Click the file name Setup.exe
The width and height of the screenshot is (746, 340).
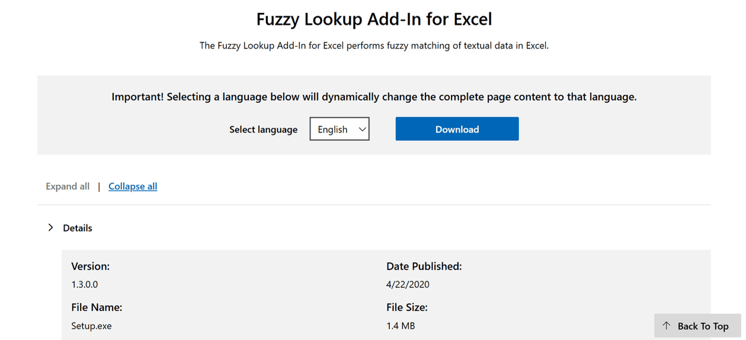[91, 326]
